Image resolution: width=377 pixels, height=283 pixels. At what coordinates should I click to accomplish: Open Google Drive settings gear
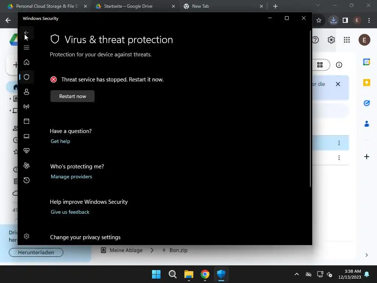coord(331,40)
